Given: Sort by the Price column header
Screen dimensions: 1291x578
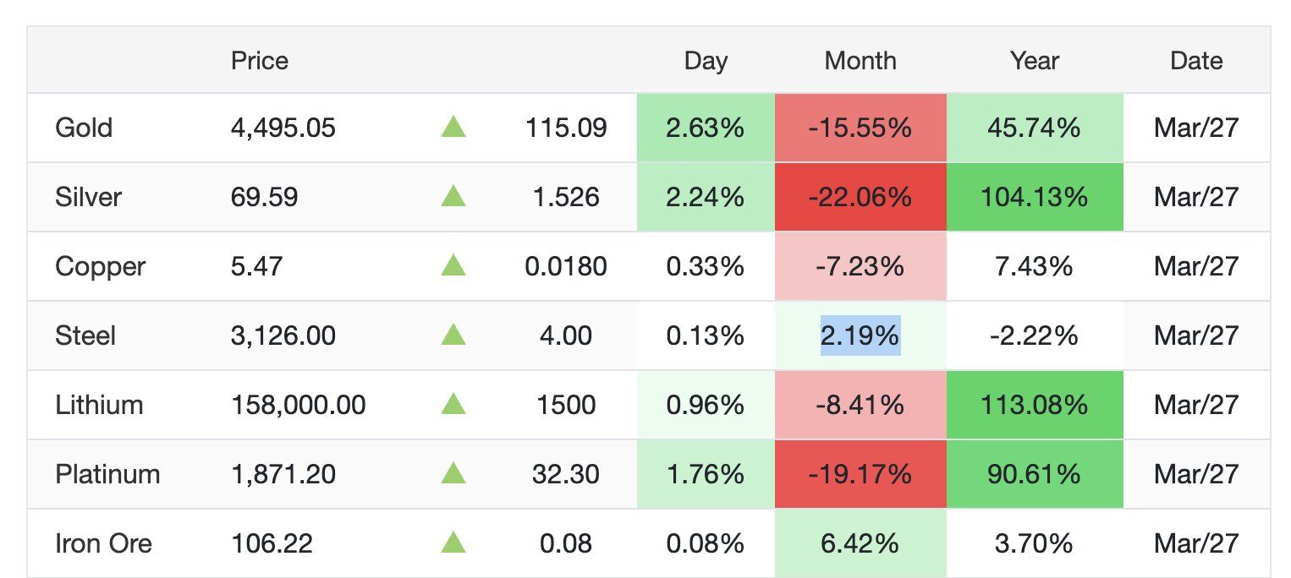Looking at the screenshot, I should [x=259, y=61].
